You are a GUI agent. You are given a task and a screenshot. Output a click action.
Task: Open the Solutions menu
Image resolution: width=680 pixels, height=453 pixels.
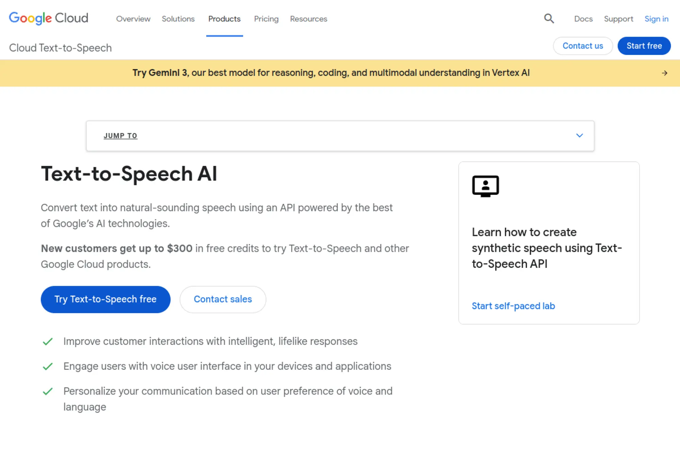pos(178,19)
